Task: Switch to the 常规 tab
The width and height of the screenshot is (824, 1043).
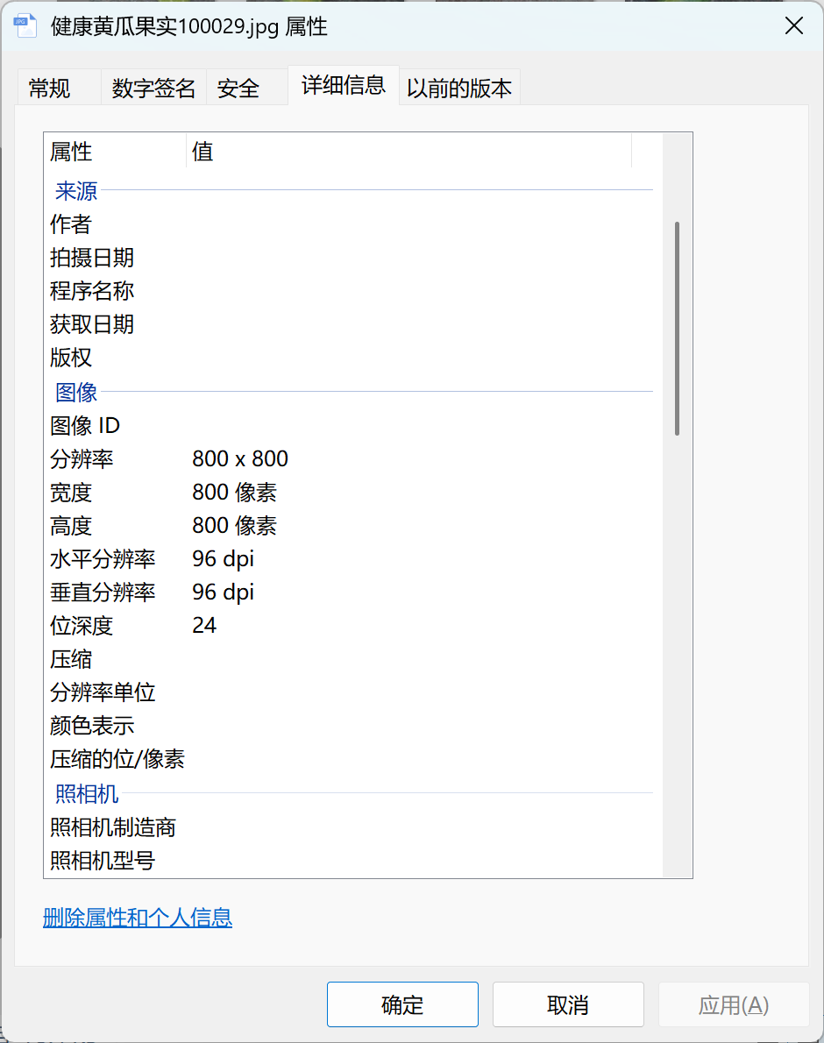Action: click(x=50, y=88)
